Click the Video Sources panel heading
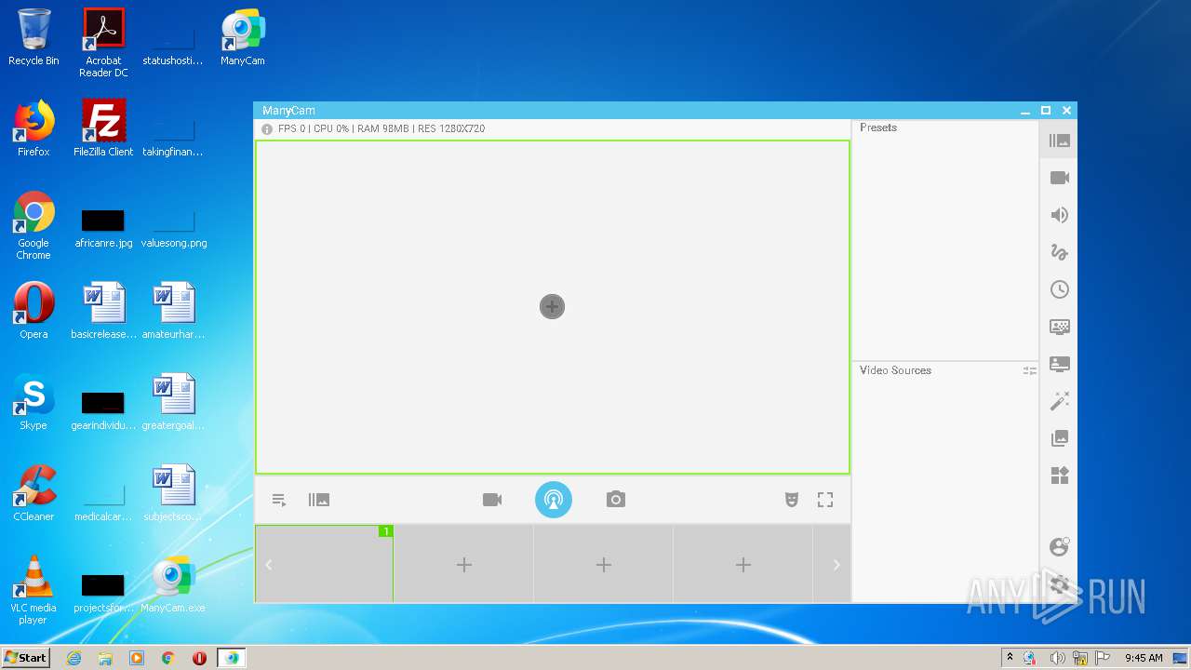Screen dimensions: 1191x670 (x=895, y=370)
